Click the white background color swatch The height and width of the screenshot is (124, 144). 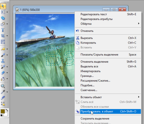[6, 114]
